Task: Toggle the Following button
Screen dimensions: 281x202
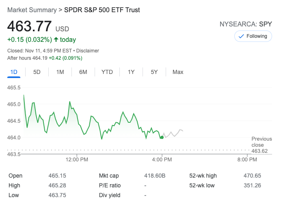Action: (x=253, y=36)
